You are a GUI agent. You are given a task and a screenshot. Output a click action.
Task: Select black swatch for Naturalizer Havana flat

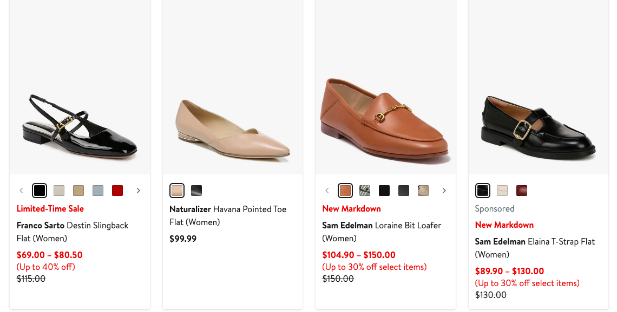(196, 191)
